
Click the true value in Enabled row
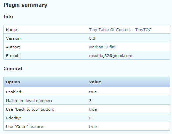93,92
